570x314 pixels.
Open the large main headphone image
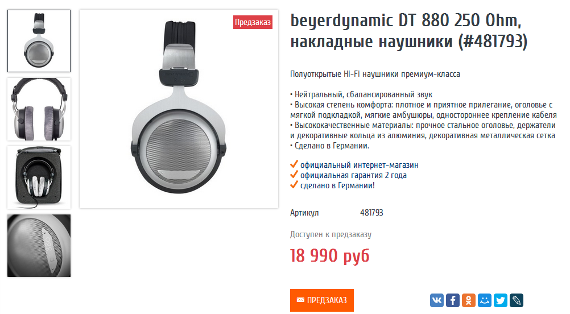point(179,109)
